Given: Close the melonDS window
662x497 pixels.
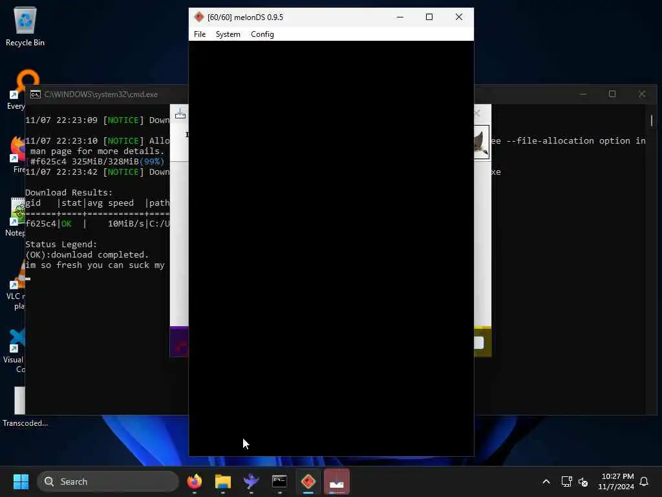Looking at the screenshot, I should [x=459, y=17].
